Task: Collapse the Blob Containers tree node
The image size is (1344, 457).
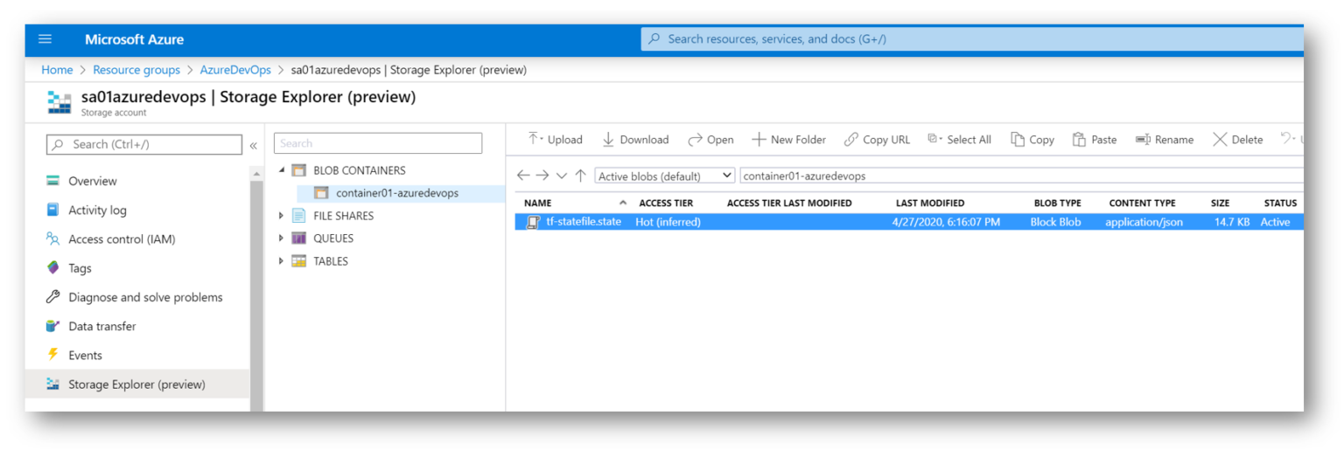Action: [282, 170]
